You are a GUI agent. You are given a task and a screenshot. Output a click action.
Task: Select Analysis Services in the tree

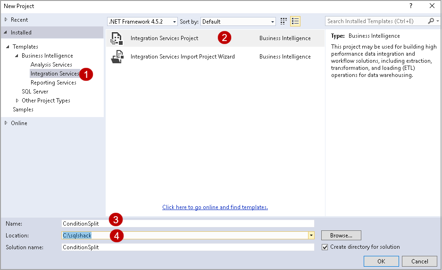(x=51, y=65)
